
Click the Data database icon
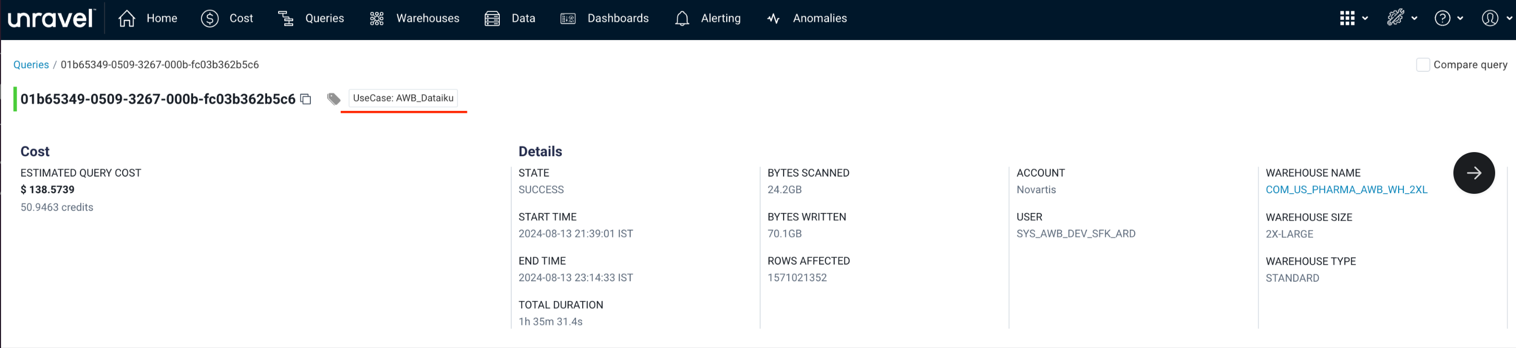click(492, 19)
